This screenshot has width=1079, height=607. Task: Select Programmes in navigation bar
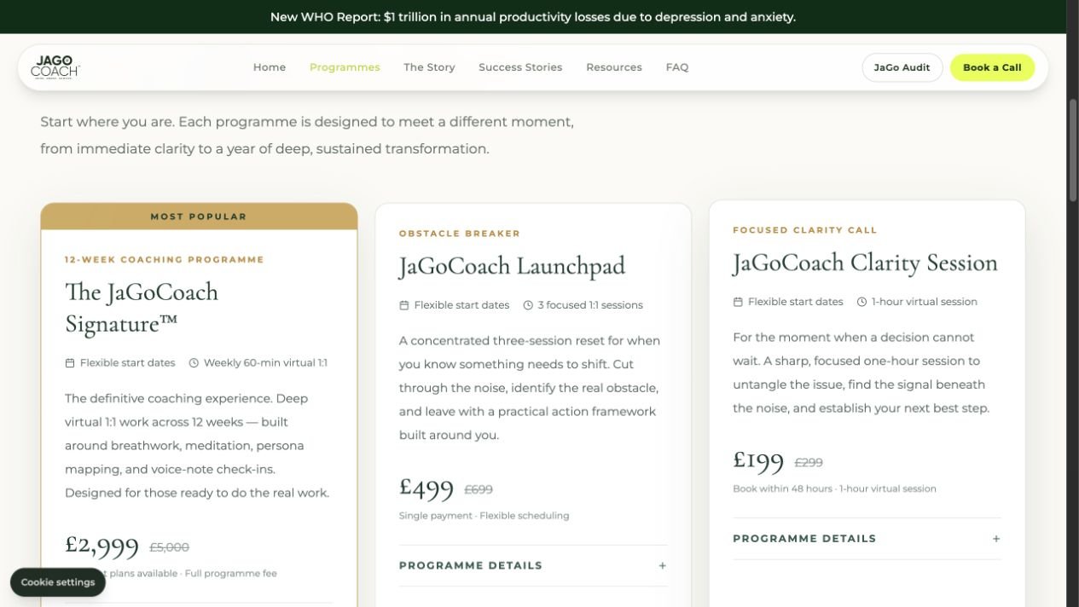click(x=345, y=67)
